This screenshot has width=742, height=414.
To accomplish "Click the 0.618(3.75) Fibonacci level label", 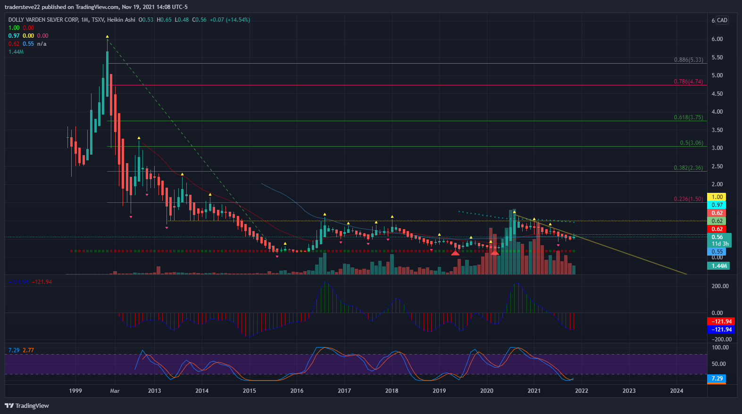I will coord(688,117).
